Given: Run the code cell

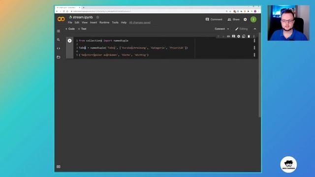Looking at the screenshot, I should pos(69,41).
